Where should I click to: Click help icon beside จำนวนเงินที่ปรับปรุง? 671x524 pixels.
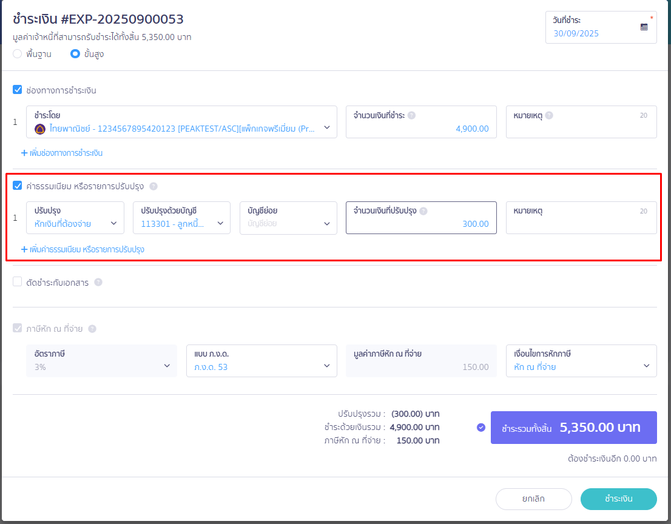pyautogui.click(x=423, y=211)
